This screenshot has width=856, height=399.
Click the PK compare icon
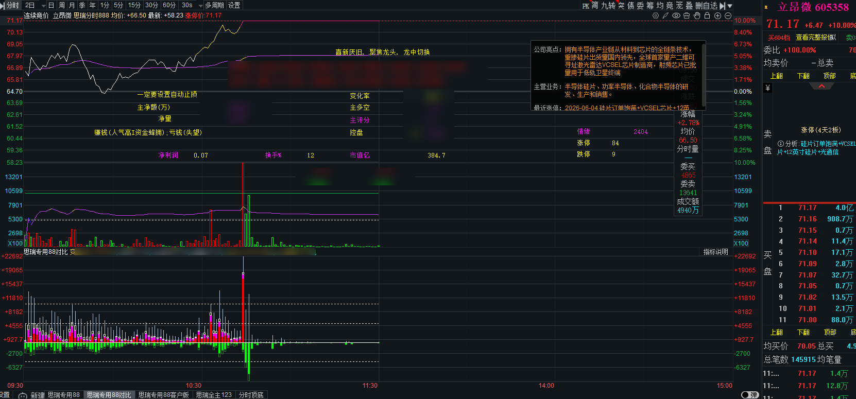pyautogui.click(x=586, y=5)
